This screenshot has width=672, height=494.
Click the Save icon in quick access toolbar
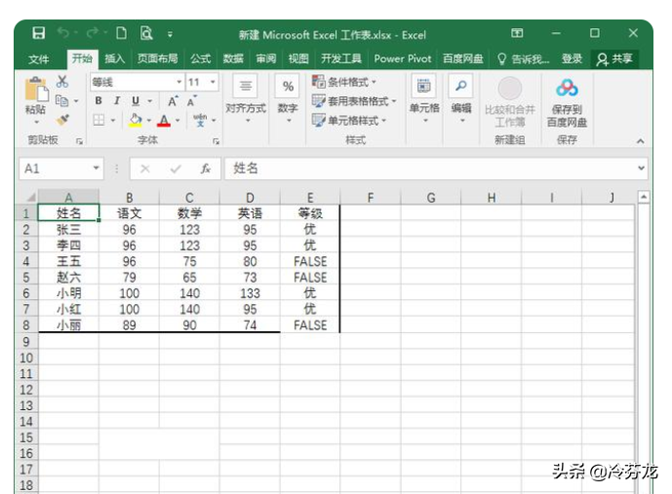(x=39, y=33)
